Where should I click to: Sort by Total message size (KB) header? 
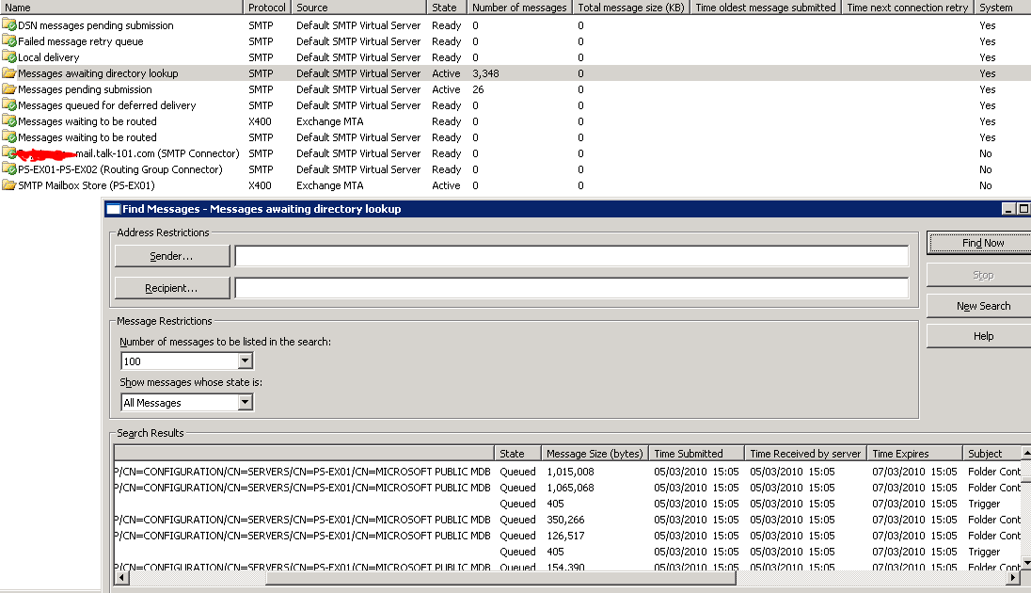[x=631, y=8]
